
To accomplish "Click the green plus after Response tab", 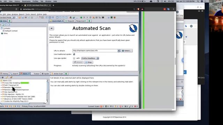I will coord(89,21).
